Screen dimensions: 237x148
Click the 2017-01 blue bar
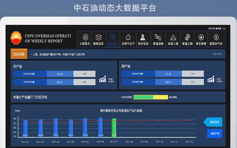(x=25, y=129)
